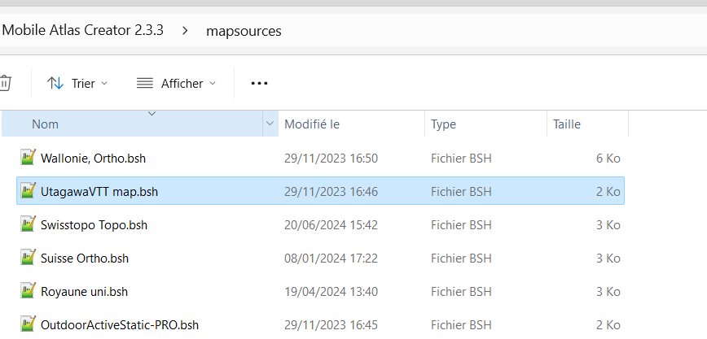Click the UtagawaVTT map.bsh file icon
This screenshot has height=339, width=707.
28,191
